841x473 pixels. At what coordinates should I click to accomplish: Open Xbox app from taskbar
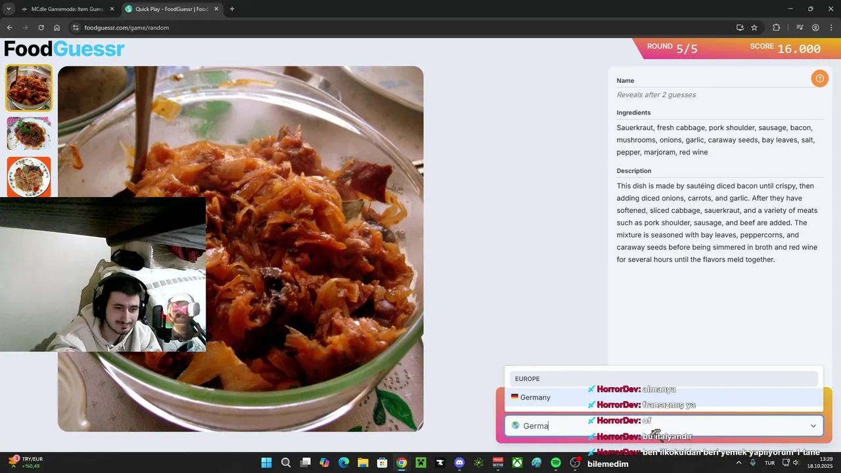click(517, 462)
